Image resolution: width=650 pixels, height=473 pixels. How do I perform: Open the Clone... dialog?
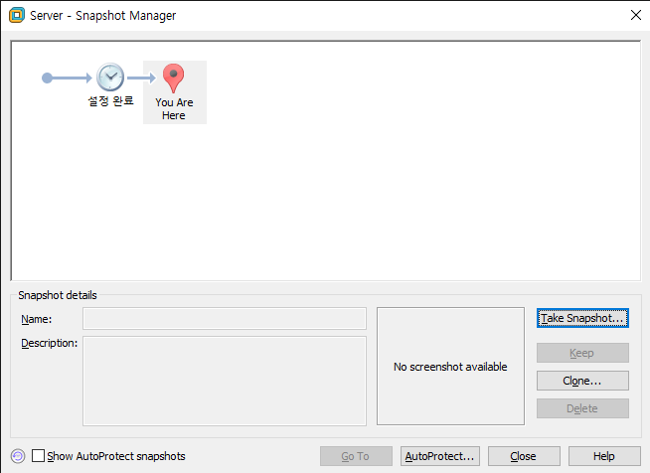click(x=582, y=381)
